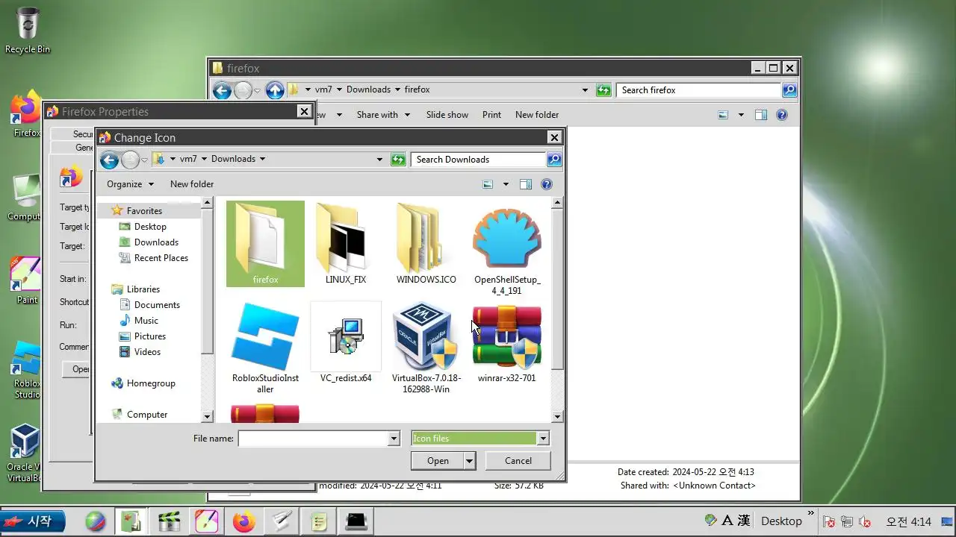956x537 pixels.
Task: Select the RobloxStudioInstaller file
Action: point(265,348)
